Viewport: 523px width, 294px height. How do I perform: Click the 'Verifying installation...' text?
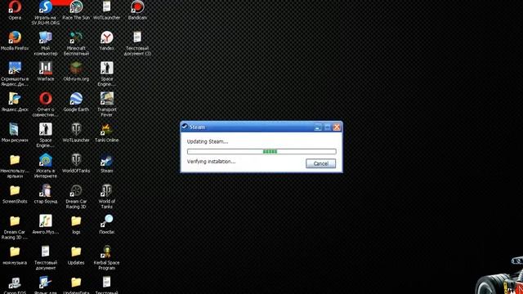pos(211,162)
